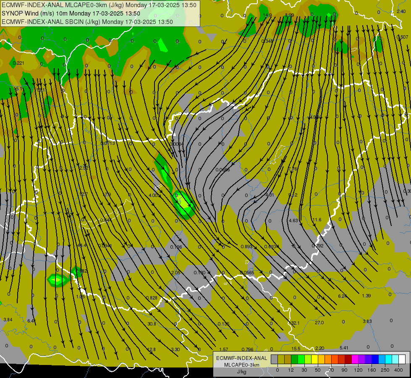Image resolution: width=411 pixels, height=378 pixels.
Task: Click the map value 44.4
Action: point(82,246)
